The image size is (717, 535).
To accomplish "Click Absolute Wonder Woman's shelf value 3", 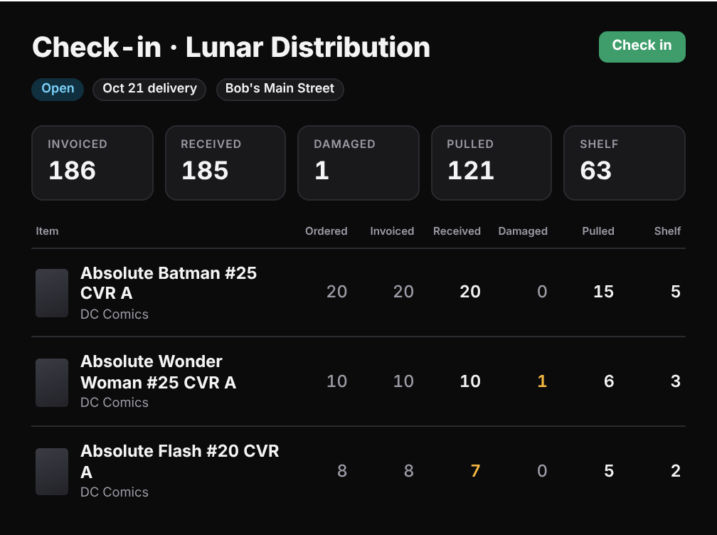I will click(x=676, y=381).
